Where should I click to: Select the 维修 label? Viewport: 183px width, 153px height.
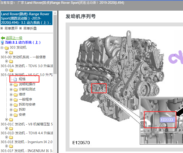click(22, 94)
